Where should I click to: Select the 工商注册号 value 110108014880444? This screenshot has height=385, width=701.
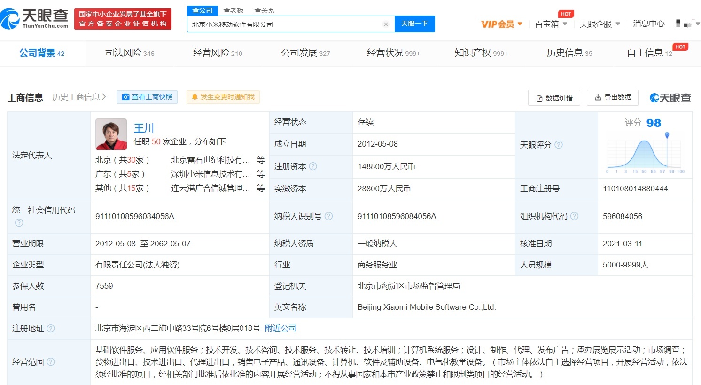tap(635, 189)
